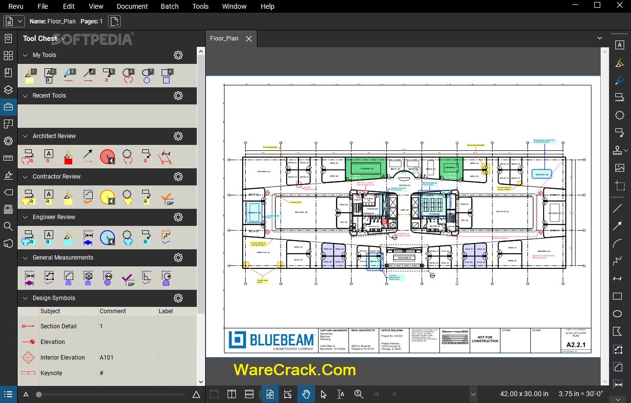Open the Search magnifier panel in the sidebar
631x403 pixels.
[x=8, y=226]
